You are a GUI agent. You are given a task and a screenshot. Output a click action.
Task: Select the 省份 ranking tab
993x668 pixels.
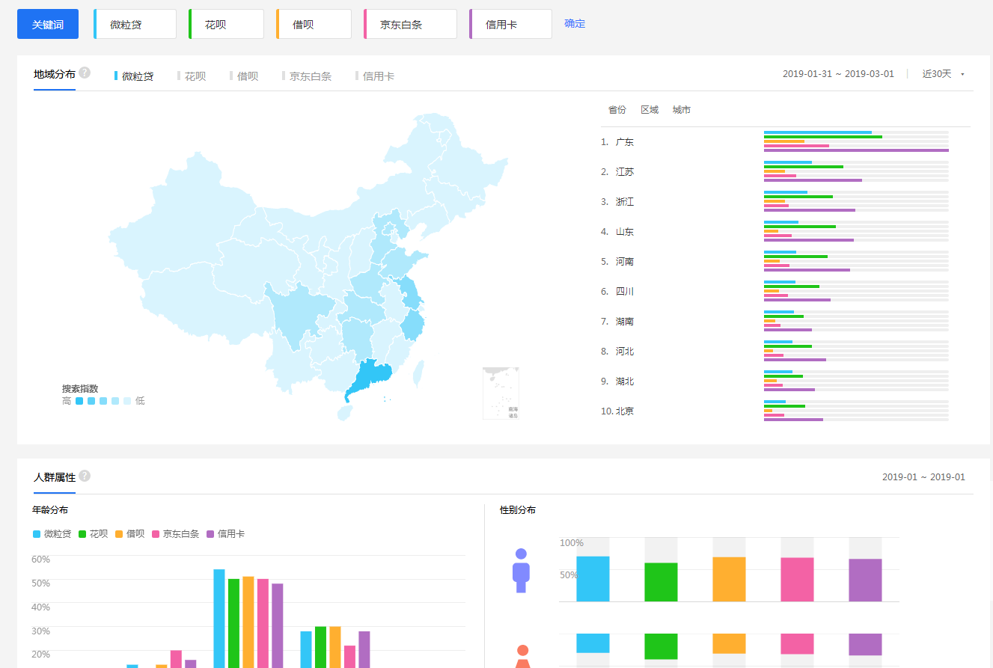[617, 110]
